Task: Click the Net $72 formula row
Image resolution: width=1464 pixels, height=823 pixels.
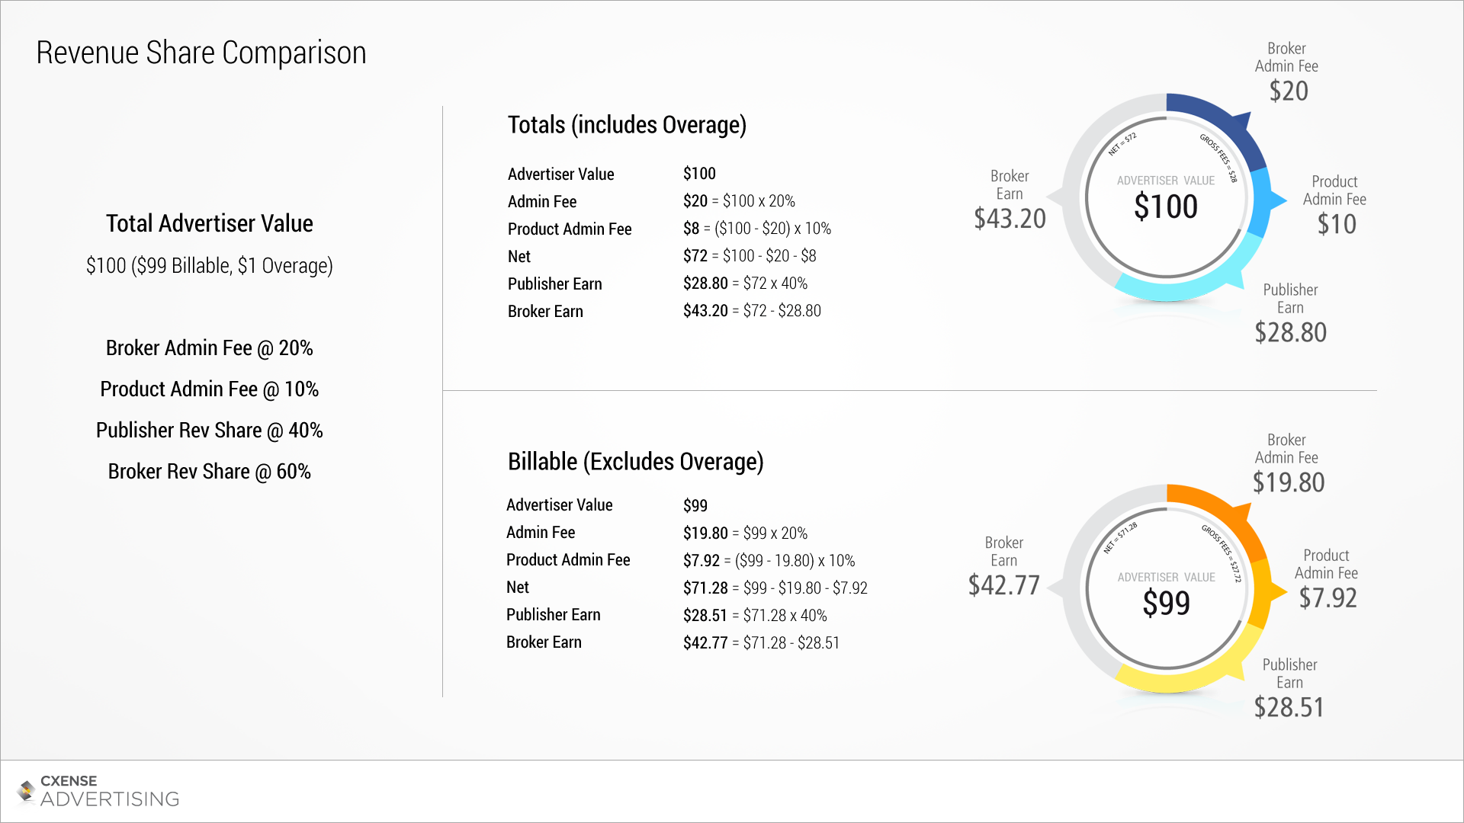Action: 662,256
